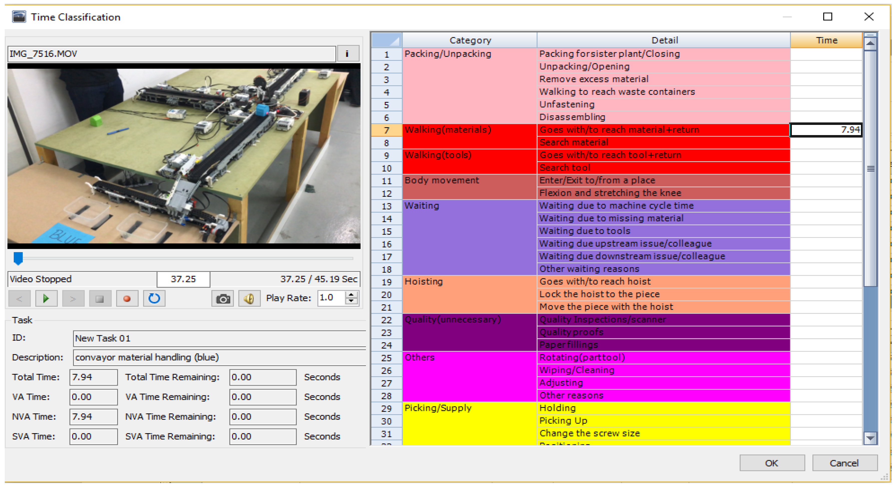
Task: Take a snapshot with camera icon
Action: (x=222, y=299)
